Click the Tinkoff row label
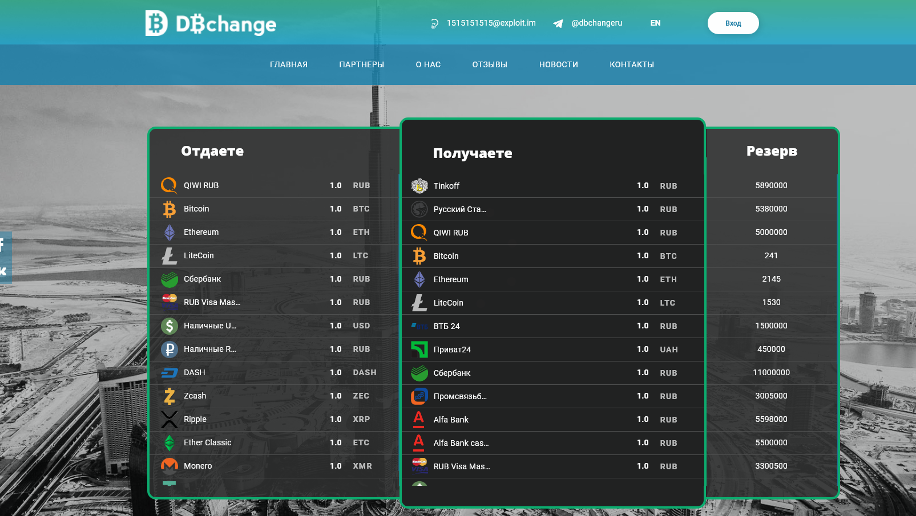This screenshot has width=916, height=516. point(446,186)
